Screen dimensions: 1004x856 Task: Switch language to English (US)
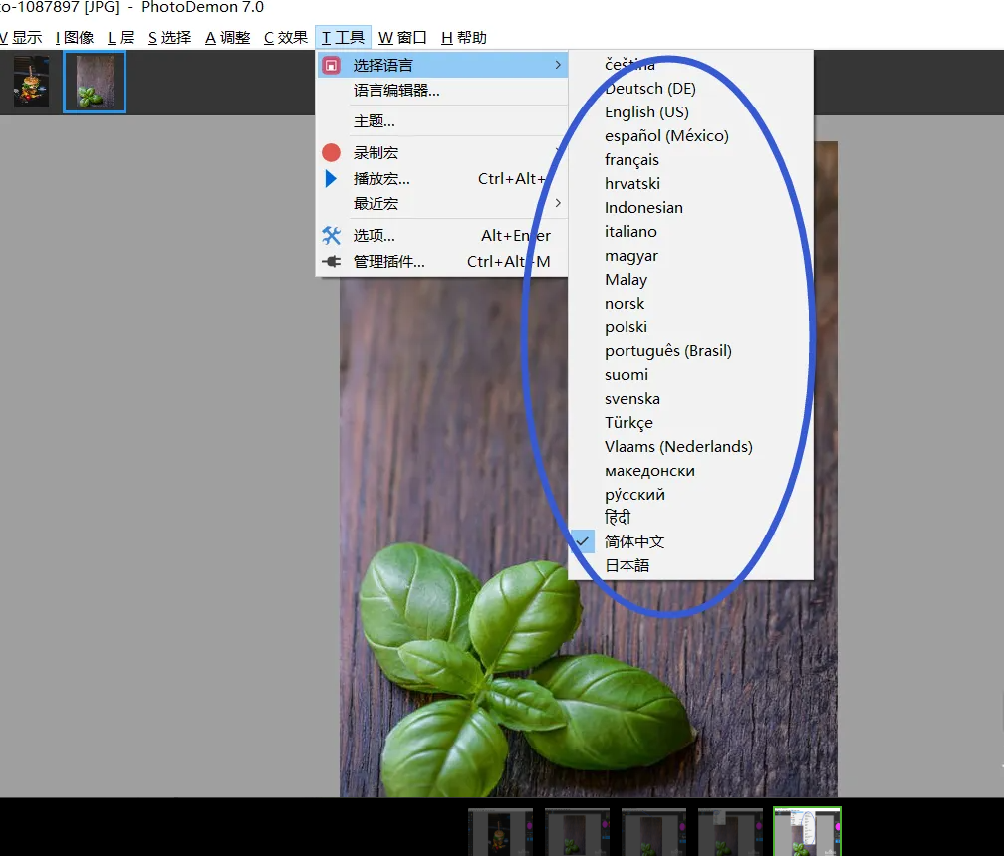(646, 112)
